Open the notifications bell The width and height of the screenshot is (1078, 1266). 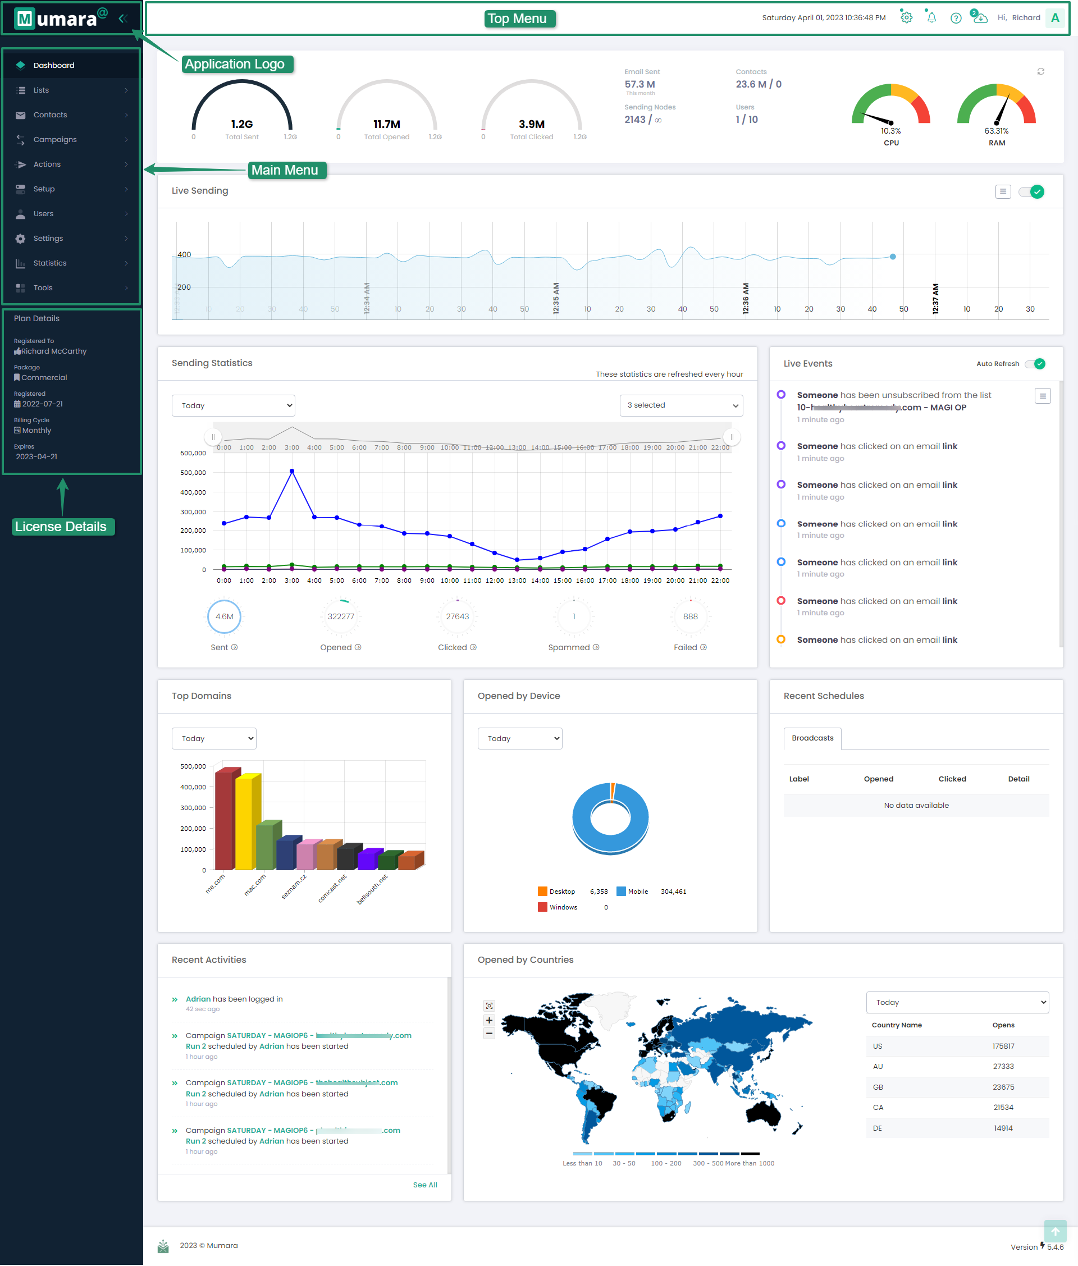931,18
